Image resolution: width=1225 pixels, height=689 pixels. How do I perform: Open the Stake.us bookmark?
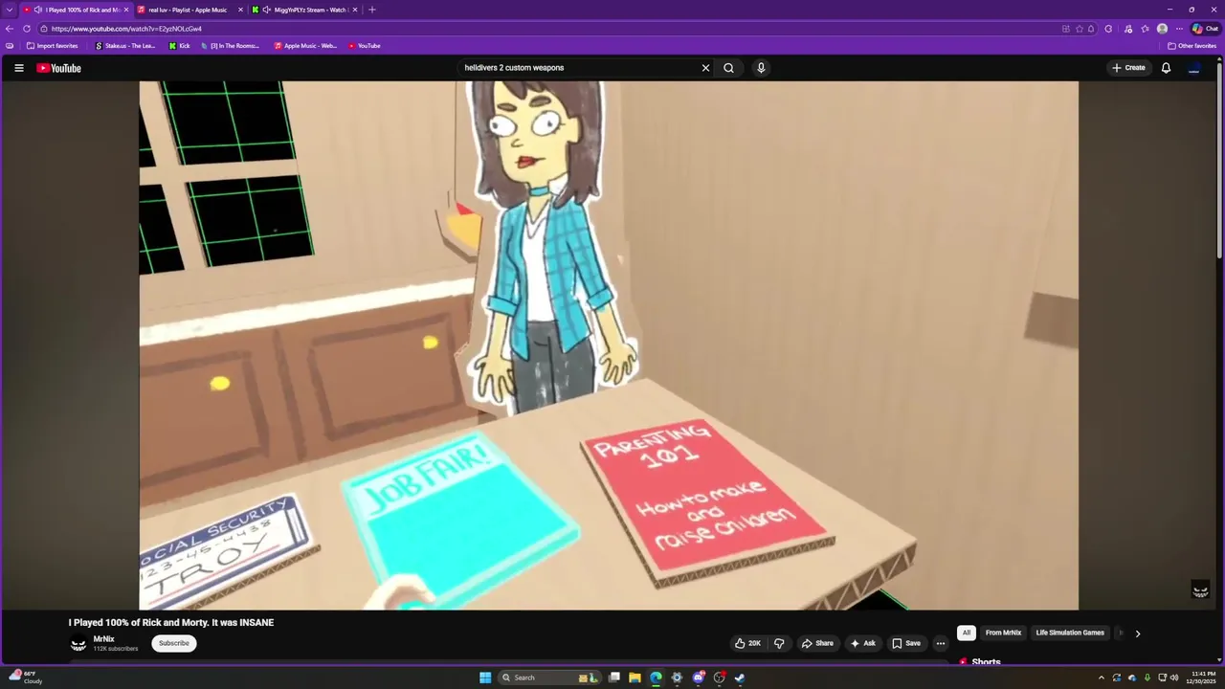125,46
